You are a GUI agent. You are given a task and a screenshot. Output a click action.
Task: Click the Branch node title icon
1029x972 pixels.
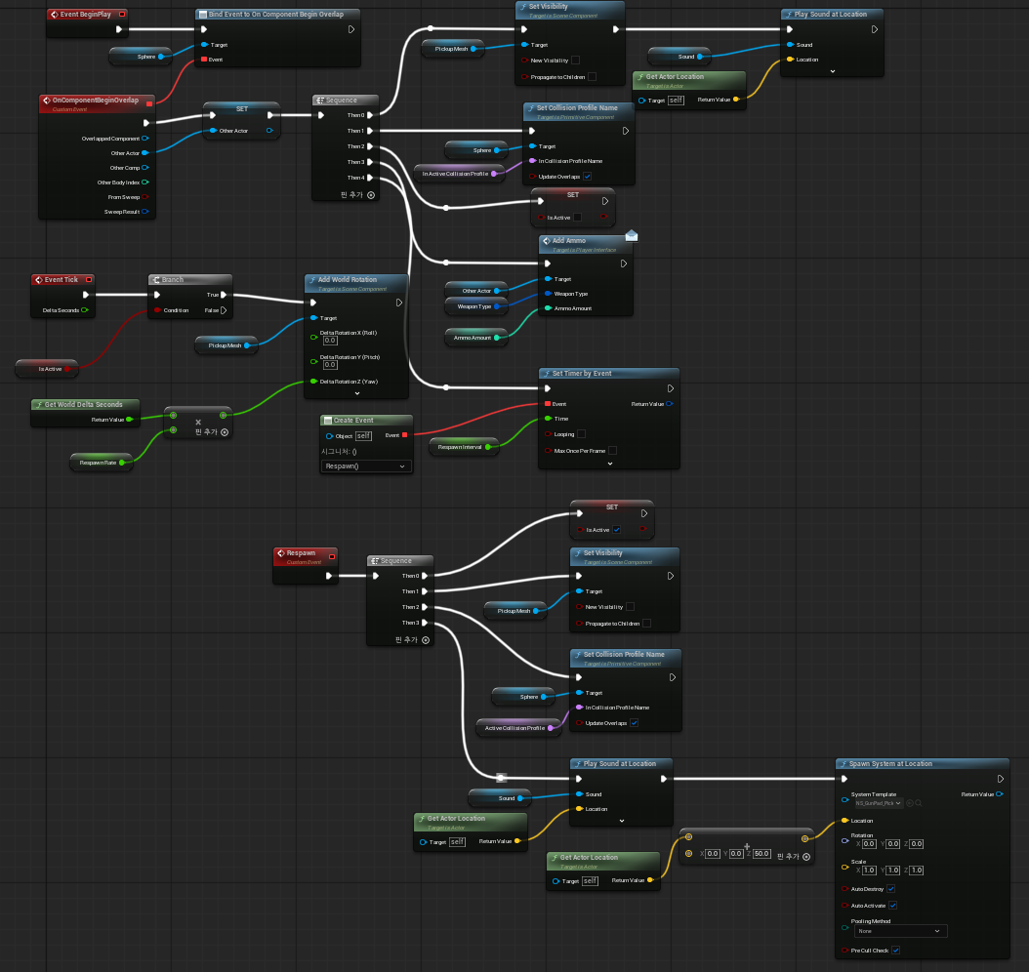[156, 280]
